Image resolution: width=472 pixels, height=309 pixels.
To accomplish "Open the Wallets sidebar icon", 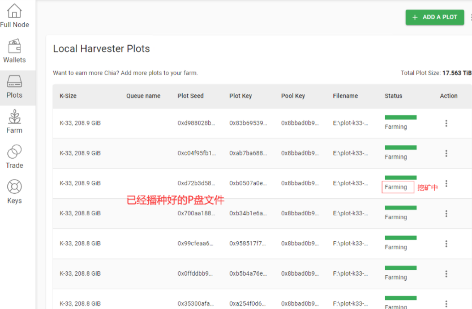I will 14,46.
